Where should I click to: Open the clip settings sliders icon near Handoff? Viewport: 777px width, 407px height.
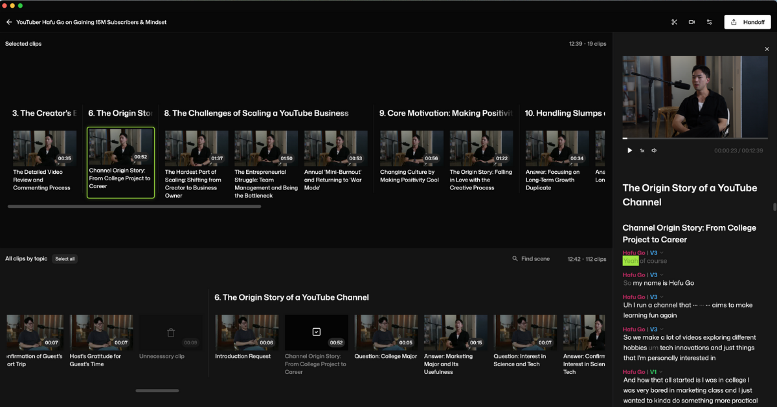[x=709, y=21]
